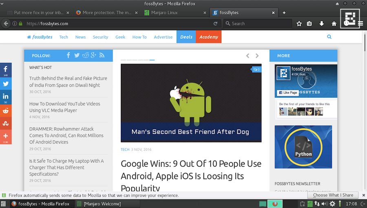Open the fossBytes site search magnifier
The height and width of the screenshot is (208, 367).
pyautogui.click(x=329, y=37)
